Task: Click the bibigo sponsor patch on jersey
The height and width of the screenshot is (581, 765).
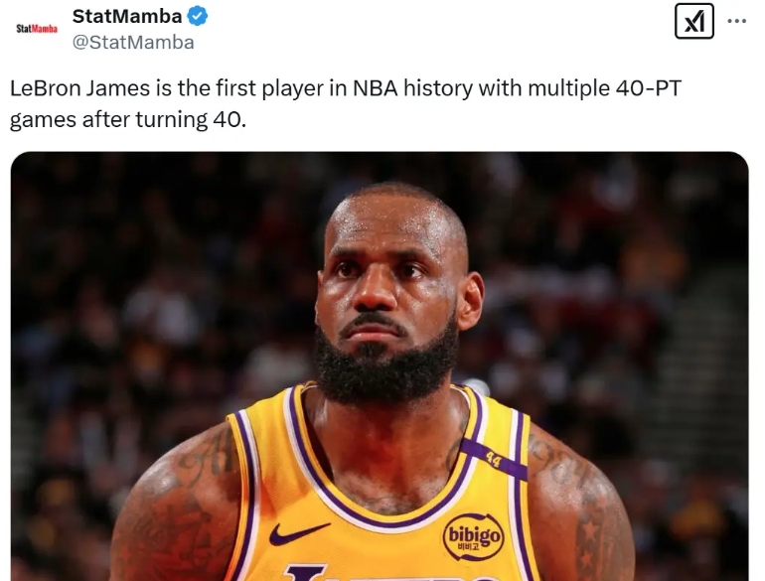Action: tap(473, 536)
